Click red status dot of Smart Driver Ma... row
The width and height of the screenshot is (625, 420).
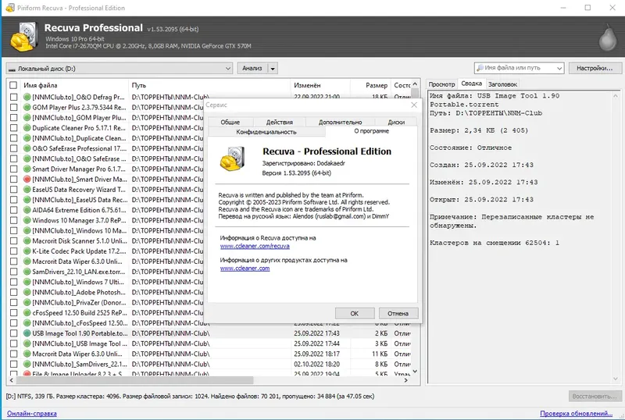27,180
